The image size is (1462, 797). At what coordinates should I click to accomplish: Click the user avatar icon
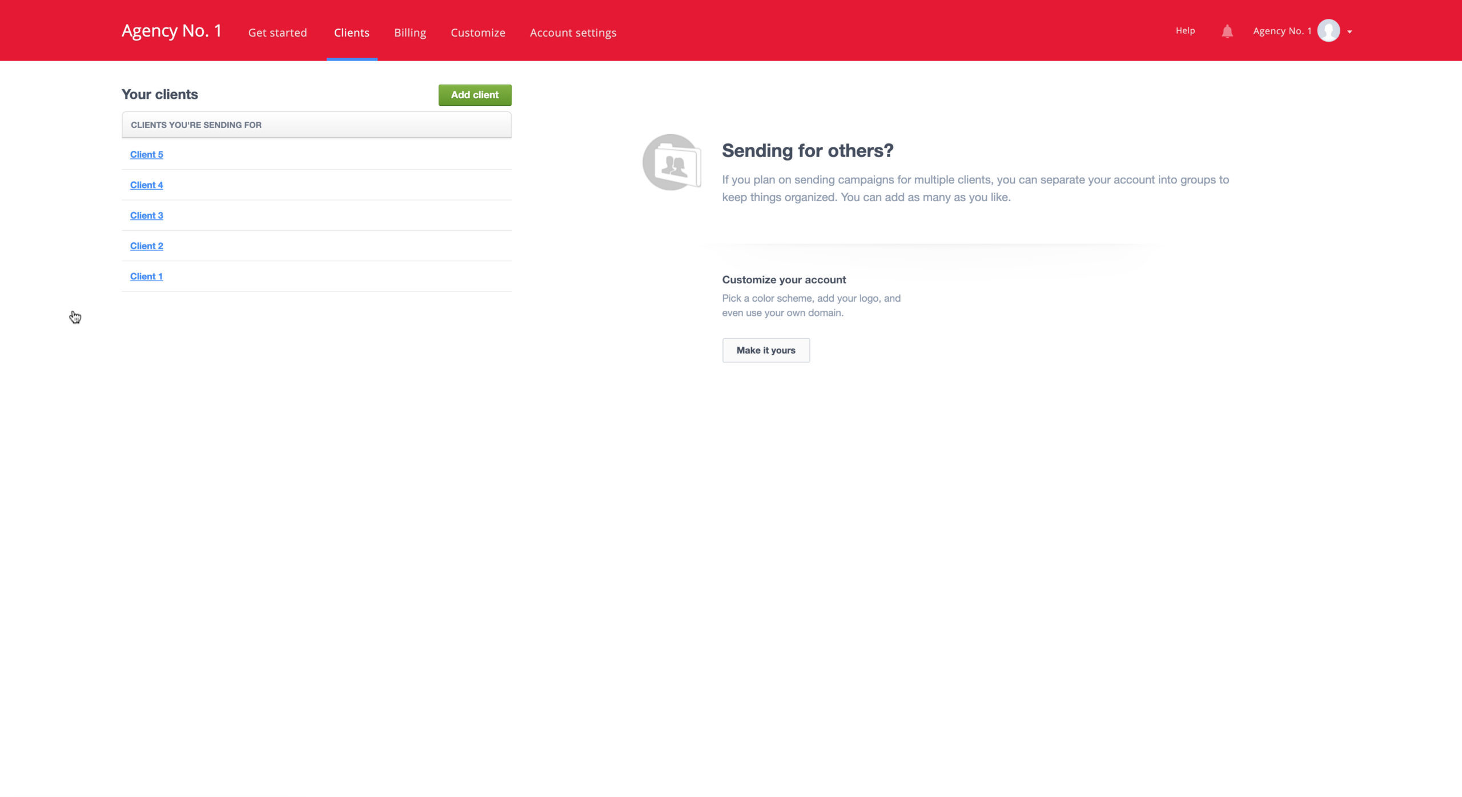pos(1328,31)
